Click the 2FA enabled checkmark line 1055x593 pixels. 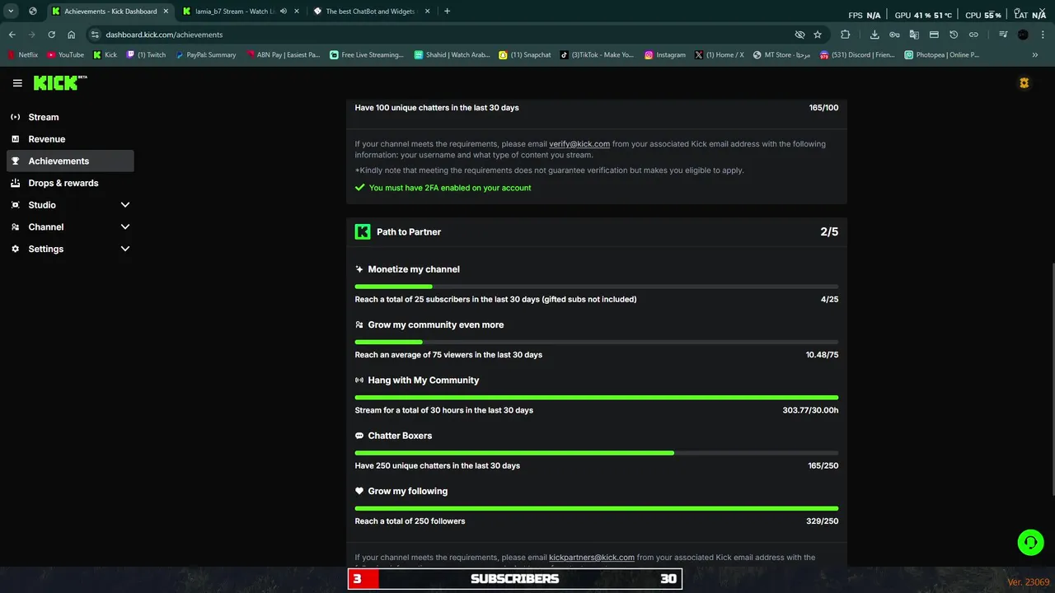[x=443, y=188]
